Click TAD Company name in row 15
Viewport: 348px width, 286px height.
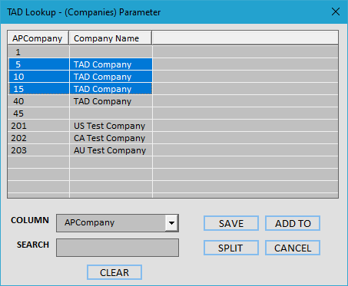pos(111,89)
